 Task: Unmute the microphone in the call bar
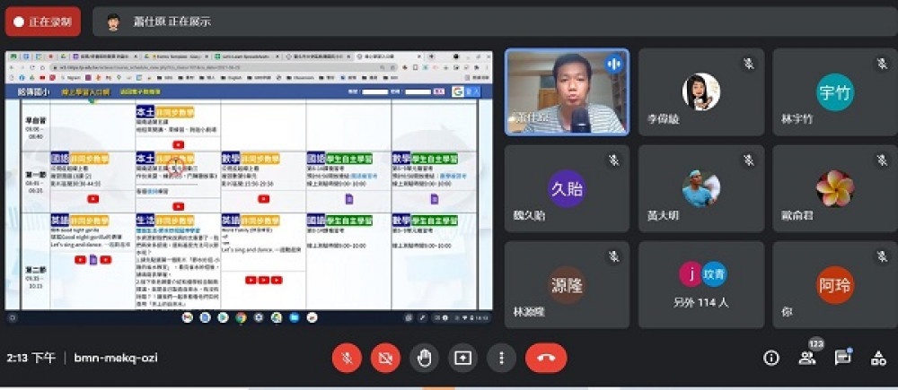pyautogui.click(x=347, y=358)
